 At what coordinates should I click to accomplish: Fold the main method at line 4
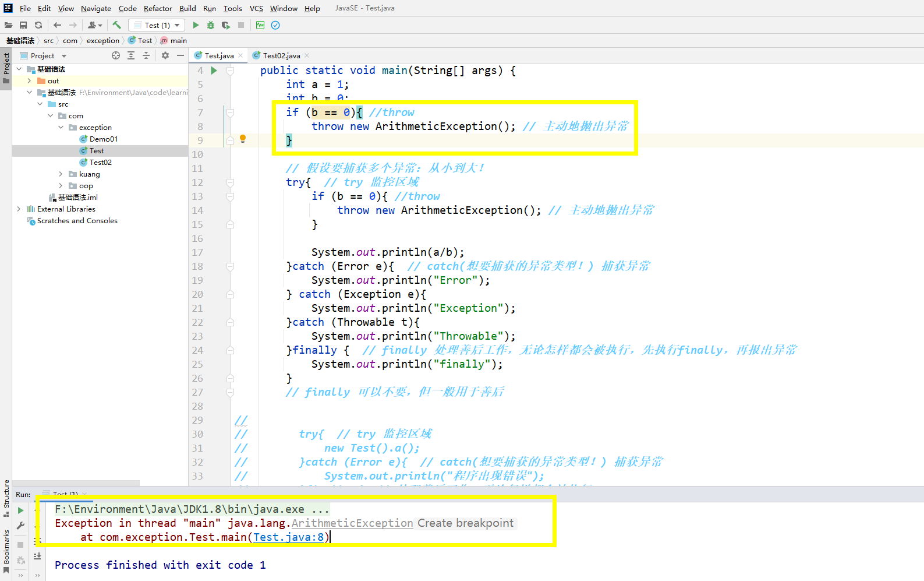click(x=230, y=71)
